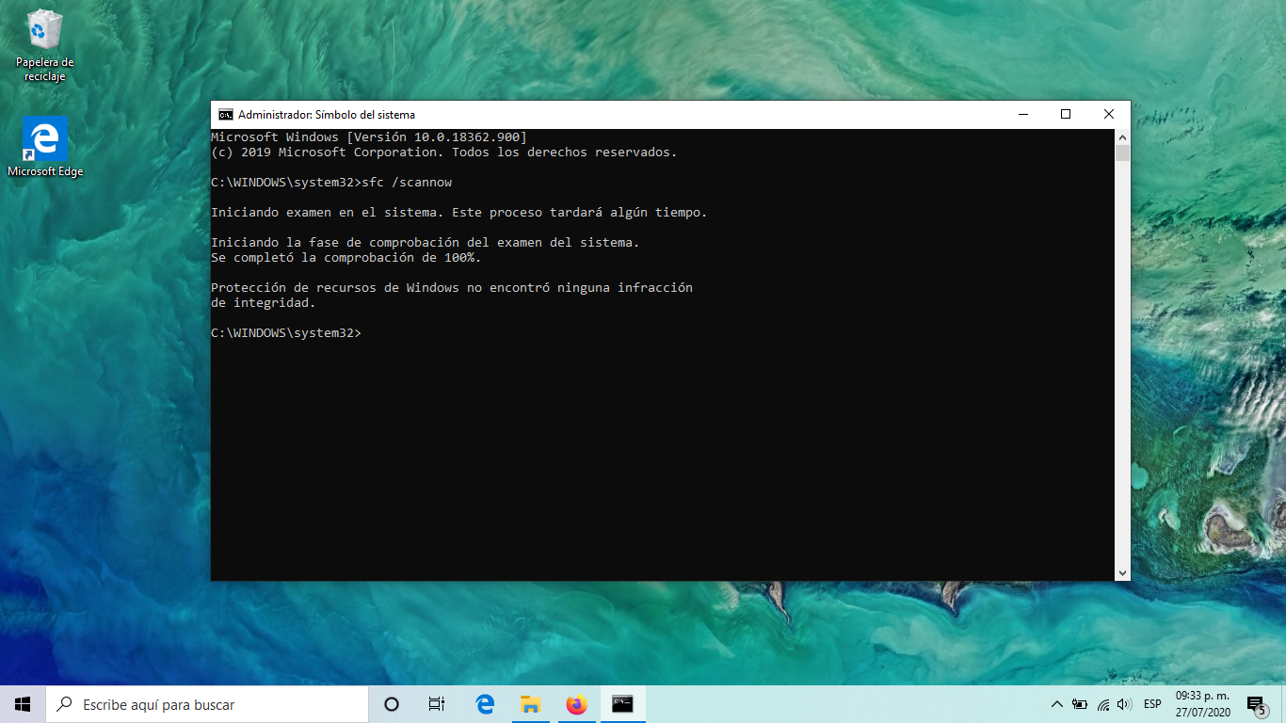Click the 'de integridad.' console line
1286x723 pixels.
pos(263,303)
